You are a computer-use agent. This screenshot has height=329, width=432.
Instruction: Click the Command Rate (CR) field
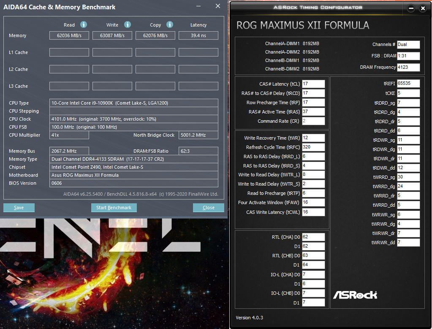(x=313, y=121)
